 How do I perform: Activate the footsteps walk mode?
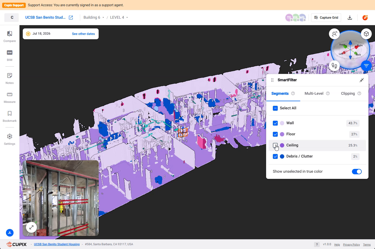coord(335,65)
